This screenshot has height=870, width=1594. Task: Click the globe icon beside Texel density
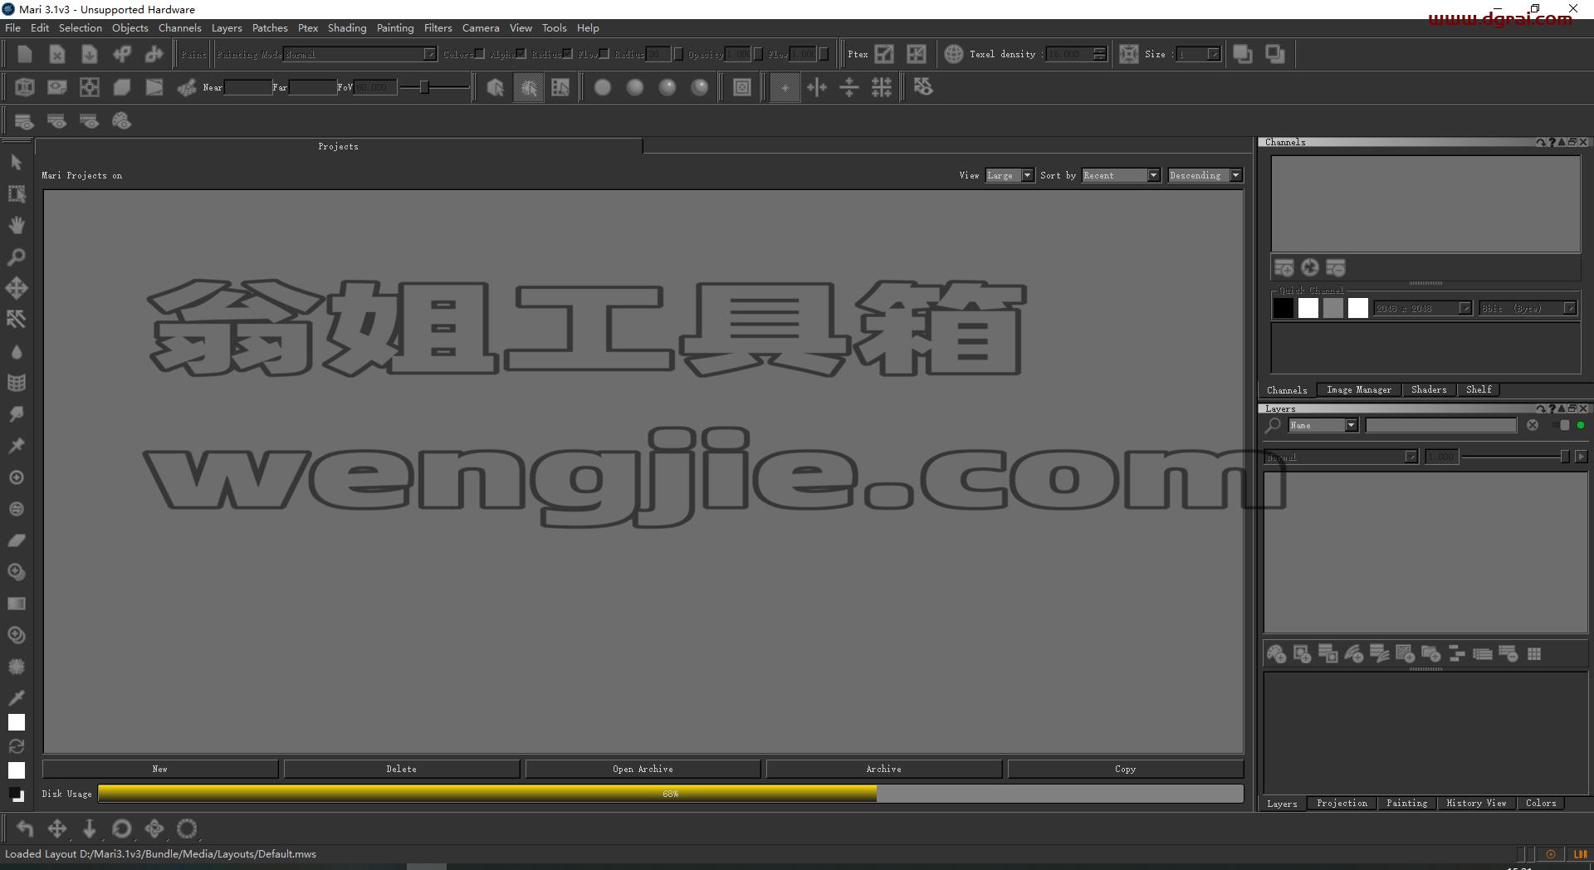click(953, 54)
